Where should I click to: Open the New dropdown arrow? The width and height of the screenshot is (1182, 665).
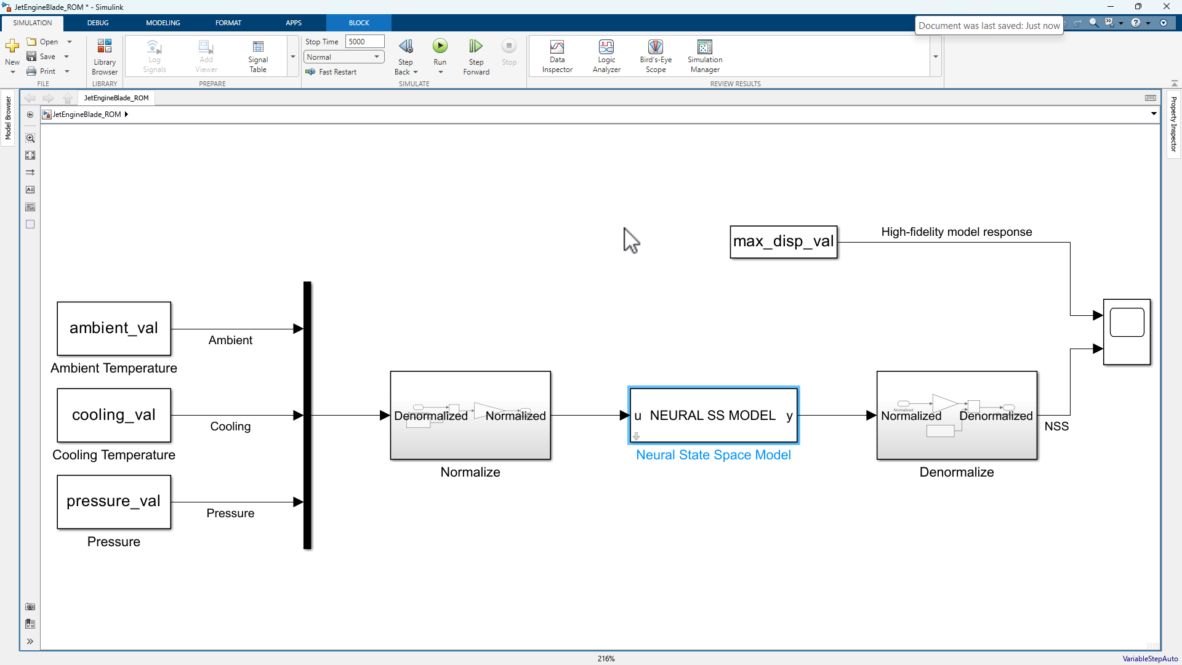click(x=12, y=72)
